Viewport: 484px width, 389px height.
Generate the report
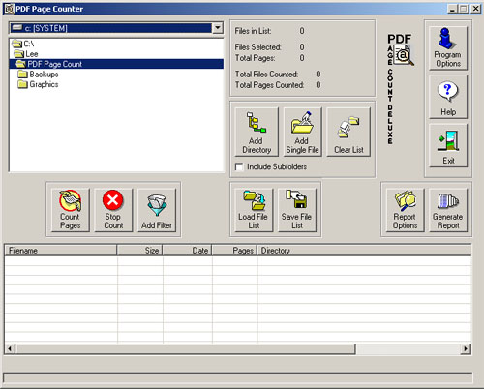[448, 210]
